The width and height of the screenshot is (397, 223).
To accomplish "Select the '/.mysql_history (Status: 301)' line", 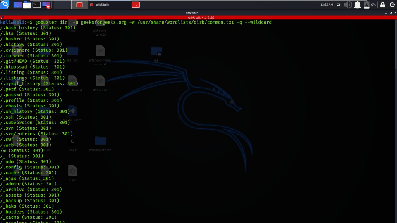I will (x=39, y=83).
